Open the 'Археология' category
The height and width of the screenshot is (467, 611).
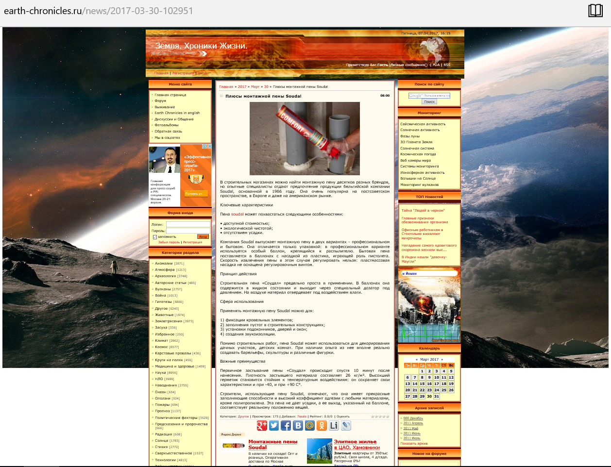(x=165, y=276)
